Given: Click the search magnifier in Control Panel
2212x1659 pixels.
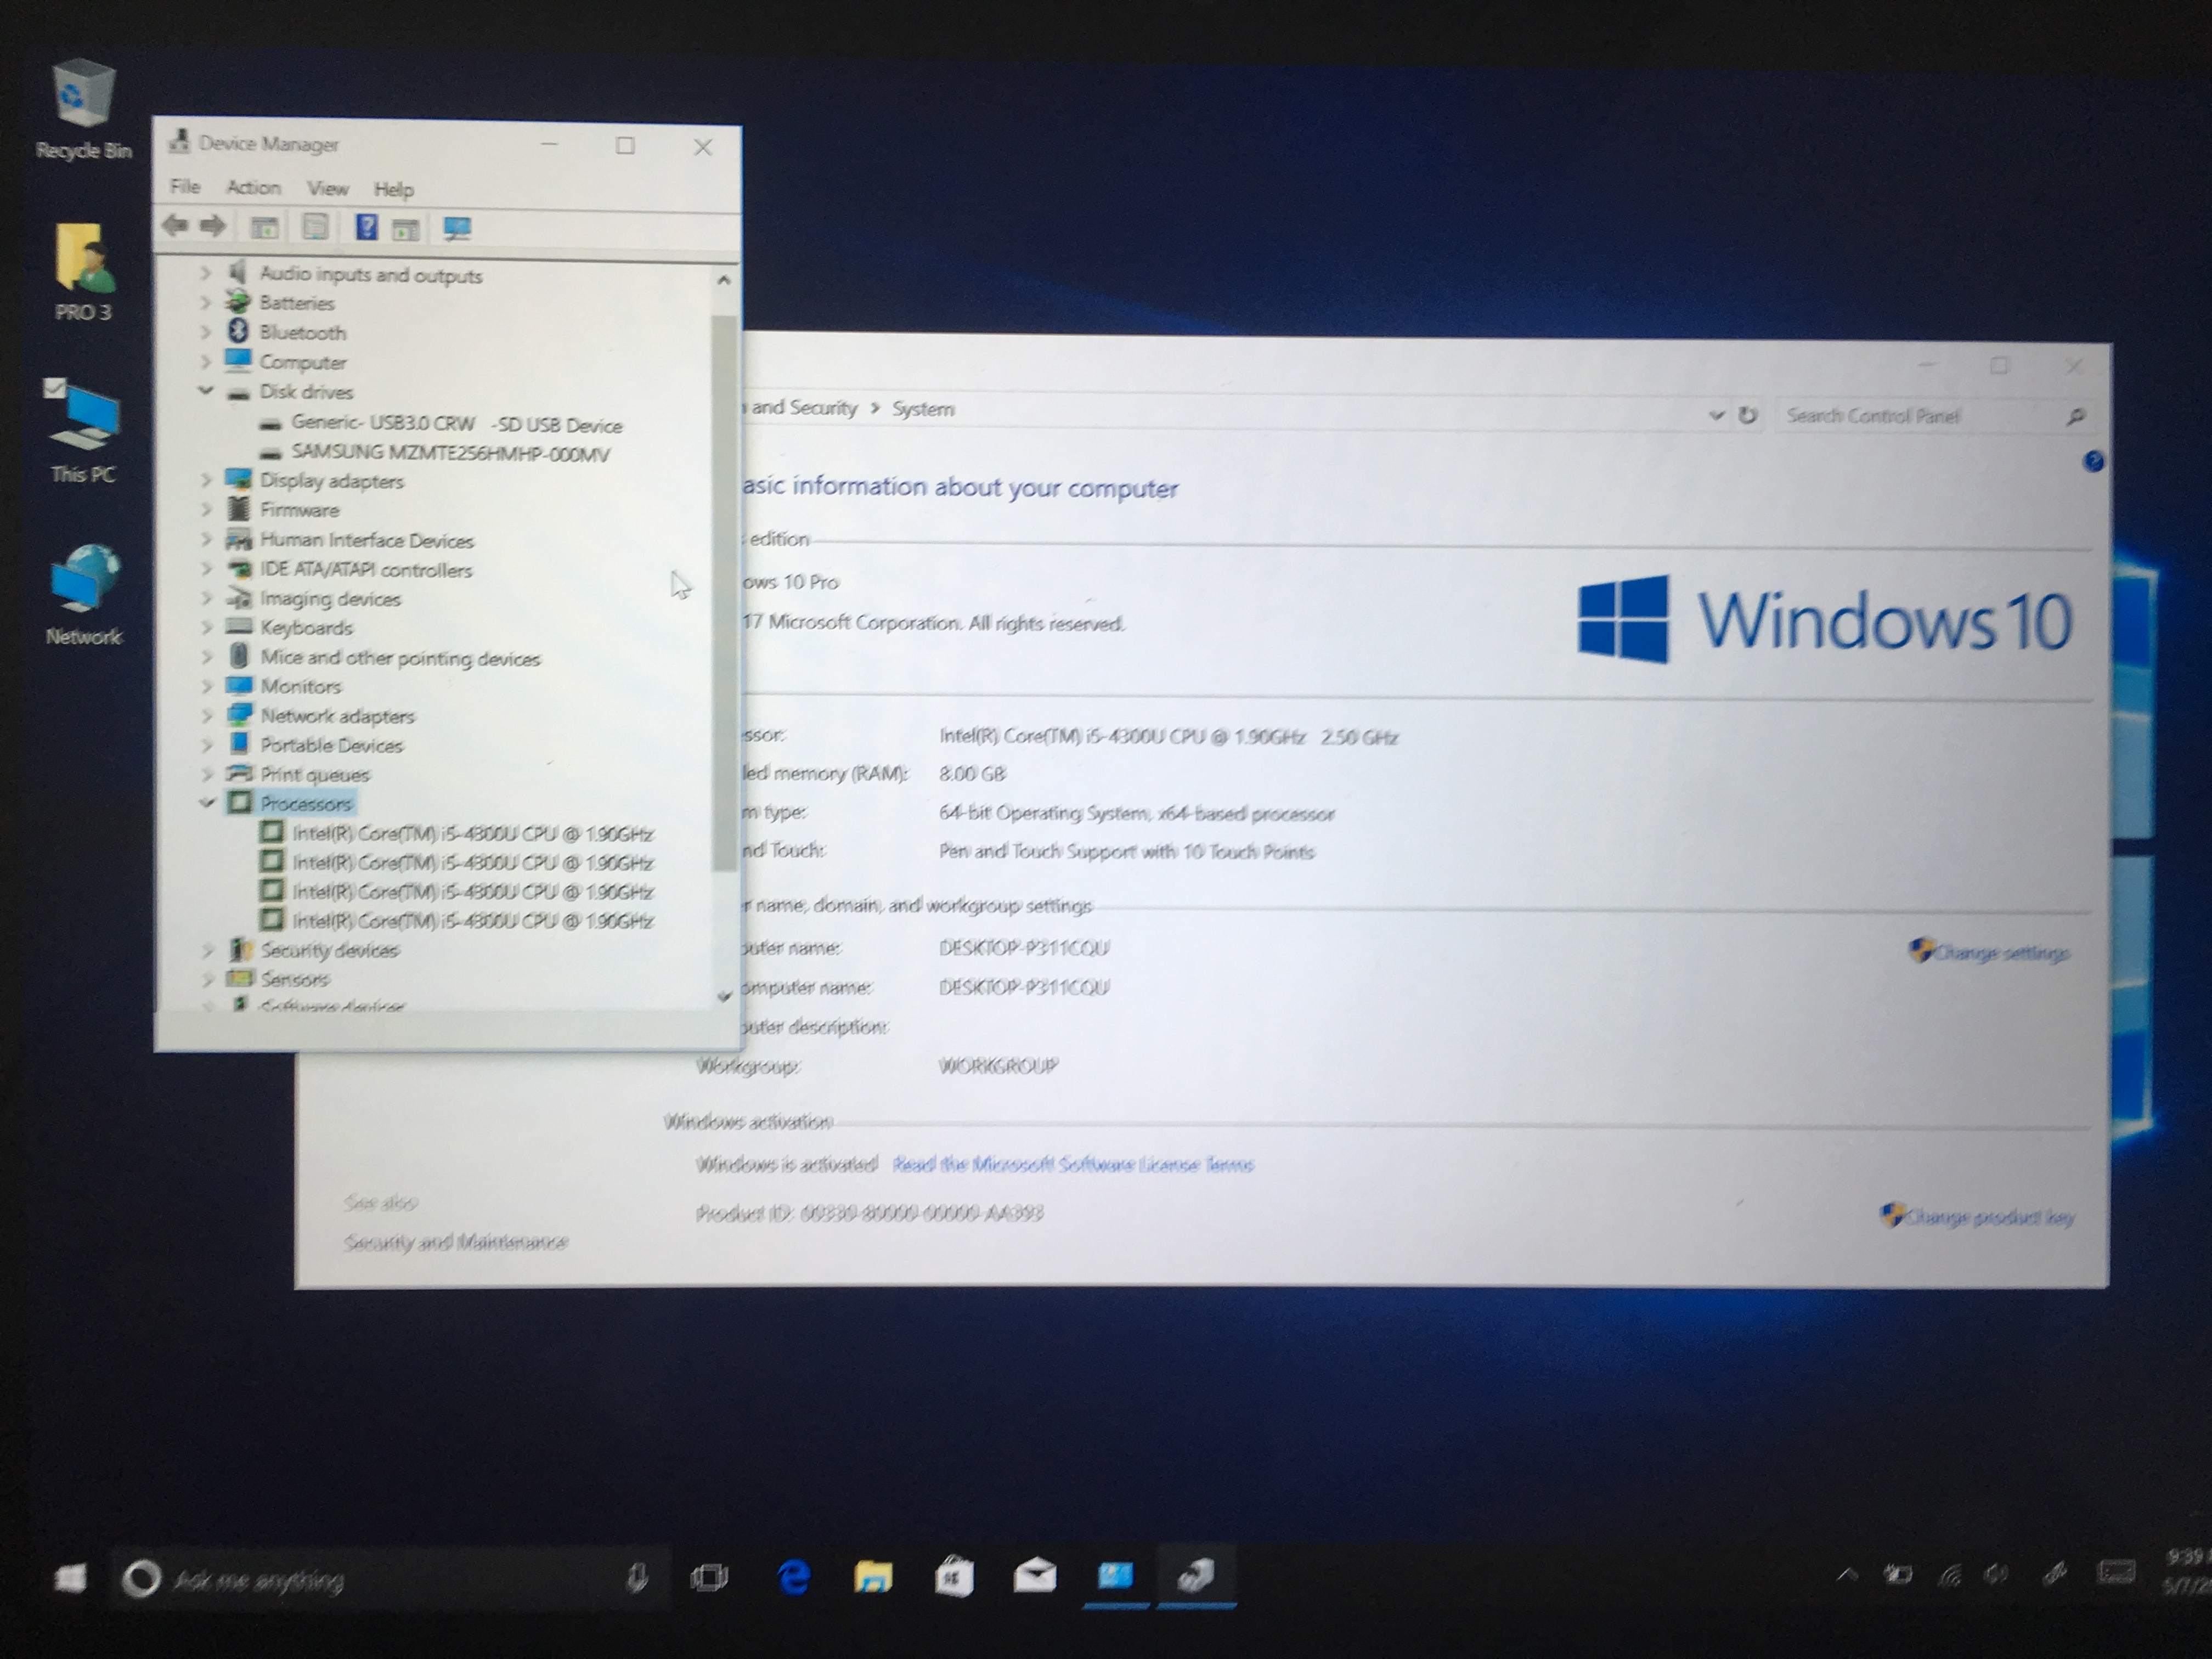Looking at the screenshot, I should click(2076, 416).
